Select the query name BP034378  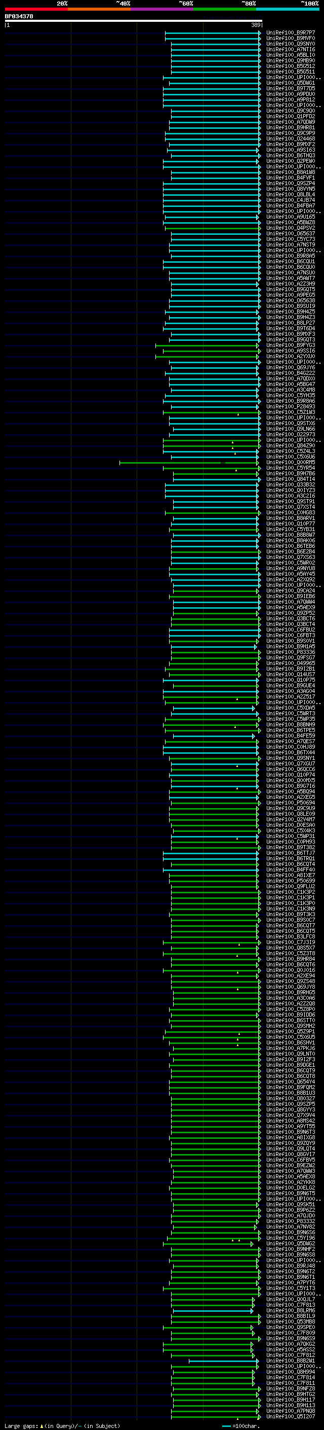coord(19,16)
